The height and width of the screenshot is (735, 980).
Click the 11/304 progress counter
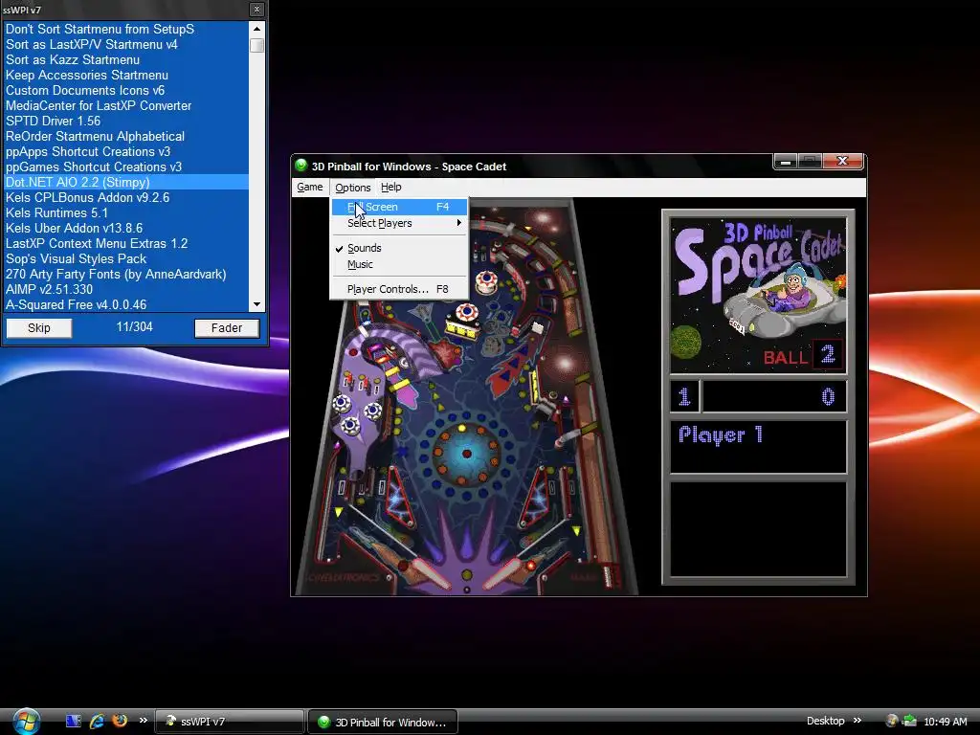(134, 327)
